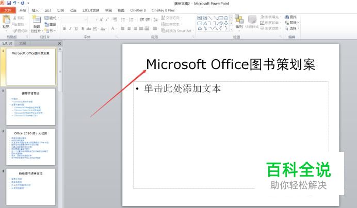Screen dimensions: 357x208
Task: Select the Left Brace shape
Action: click(221, 29)
